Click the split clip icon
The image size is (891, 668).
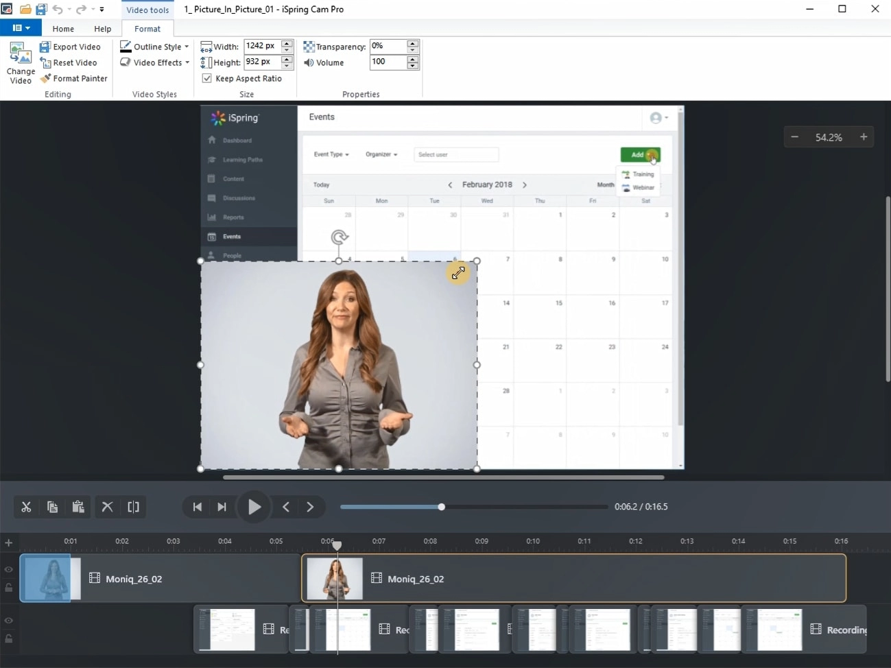133,507
